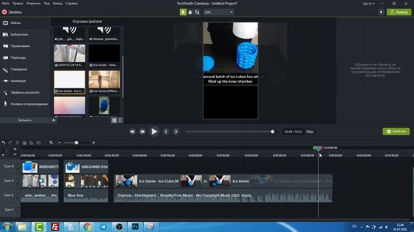This screenshot has width=414, height=232.
Task: Expand the track options chevron below plus
Action: click(x=15, y=155)
